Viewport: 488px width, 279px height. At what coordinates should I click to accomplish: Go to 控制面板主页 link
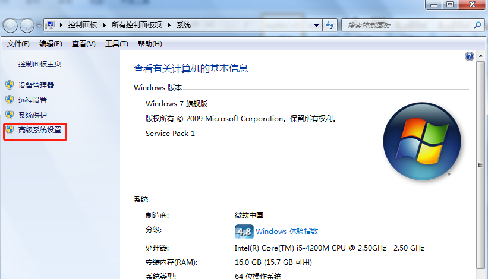(x=39, y=64)
